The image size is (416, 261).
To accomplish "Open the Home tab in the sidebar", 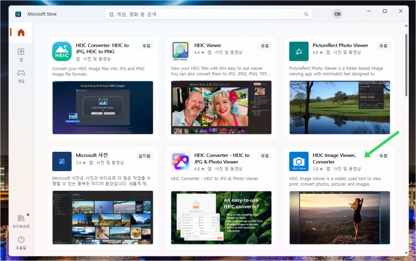I will 21,33.
